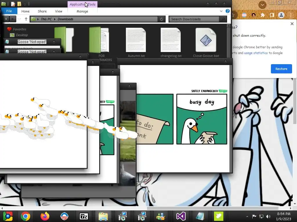
Task: Open Explorer help question mark icon
Action: 227,11
